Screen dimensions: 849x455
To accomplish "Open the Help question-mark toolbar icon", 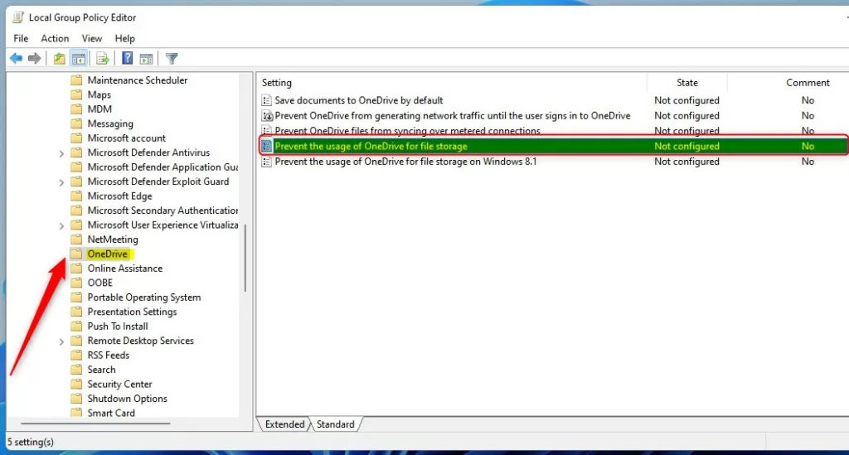I will (x=127, y=58).
